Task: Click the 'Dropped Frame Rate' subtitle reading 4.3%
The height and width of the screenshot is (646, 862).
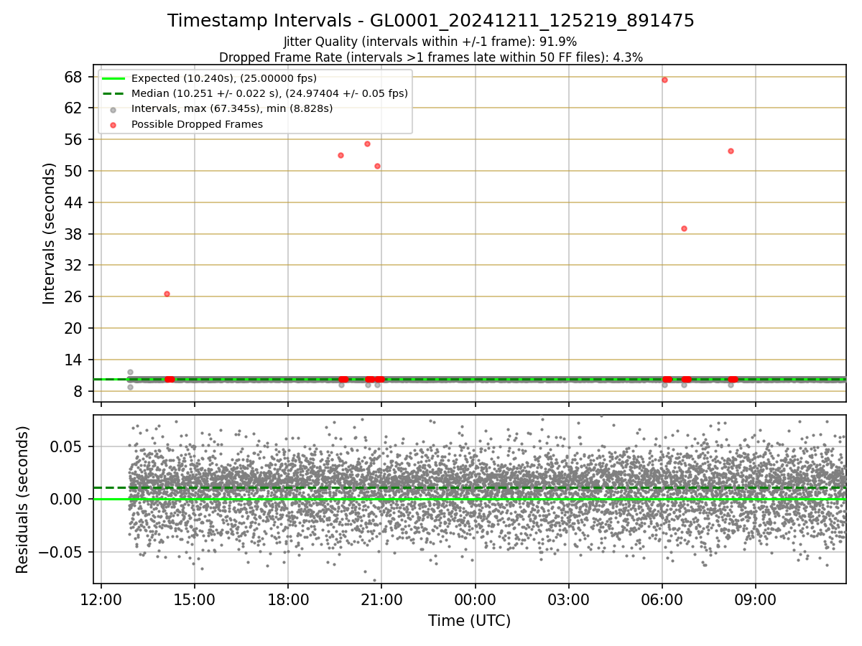Action: click(431, 57)
